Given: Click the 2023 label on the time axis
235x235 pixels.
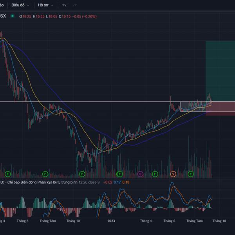Looking at the screenshot, I should 111,221.
